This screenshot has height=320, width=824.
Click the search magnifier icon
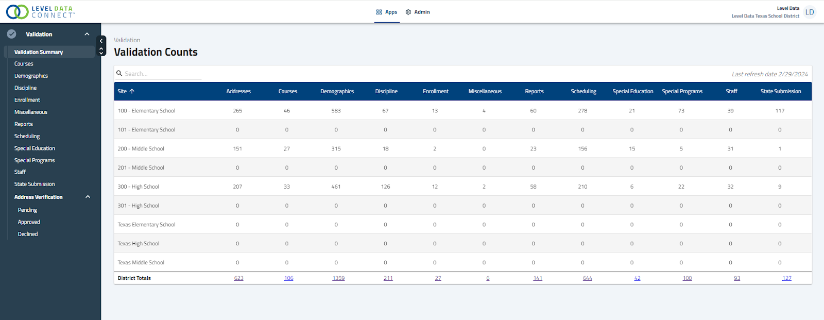tap(119, 74)
